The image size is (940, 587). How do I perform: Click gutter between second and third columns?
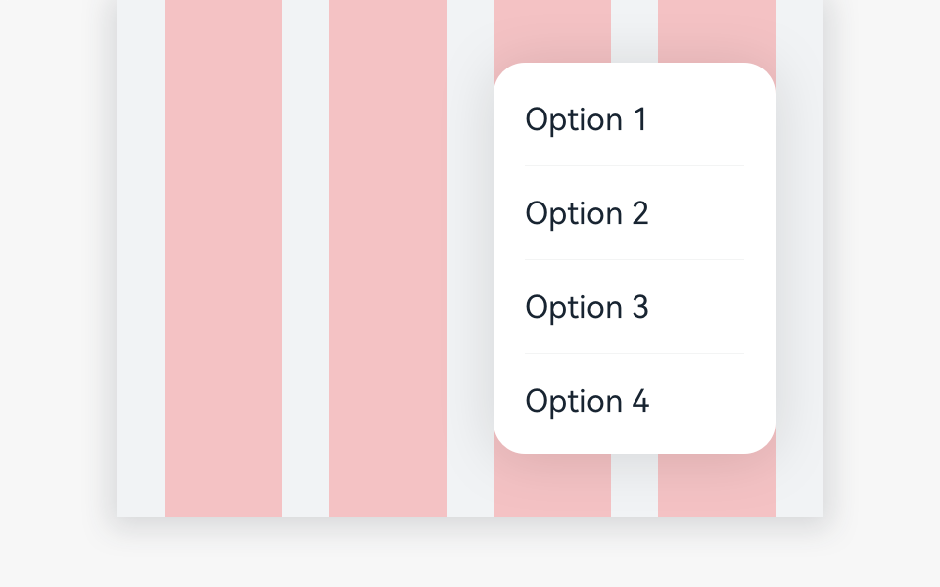(470, 258)
